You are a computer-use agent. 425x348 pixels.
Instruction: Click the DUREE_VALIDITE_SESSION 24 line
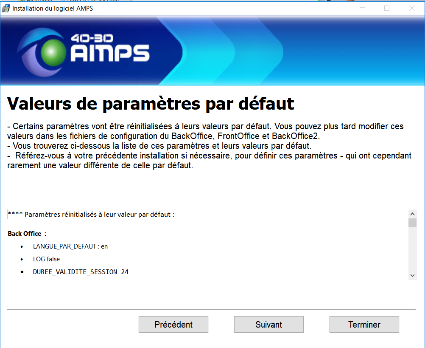tap(81, 272)
